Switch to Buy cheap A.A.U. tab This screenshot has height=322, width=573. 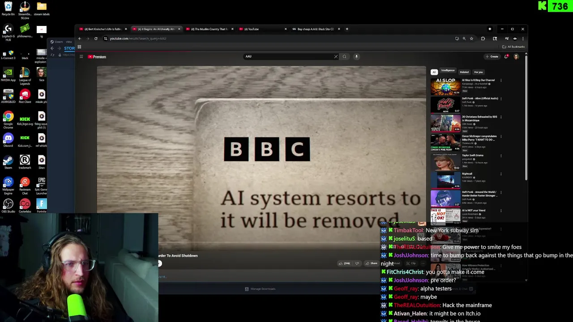click(316, 29)
